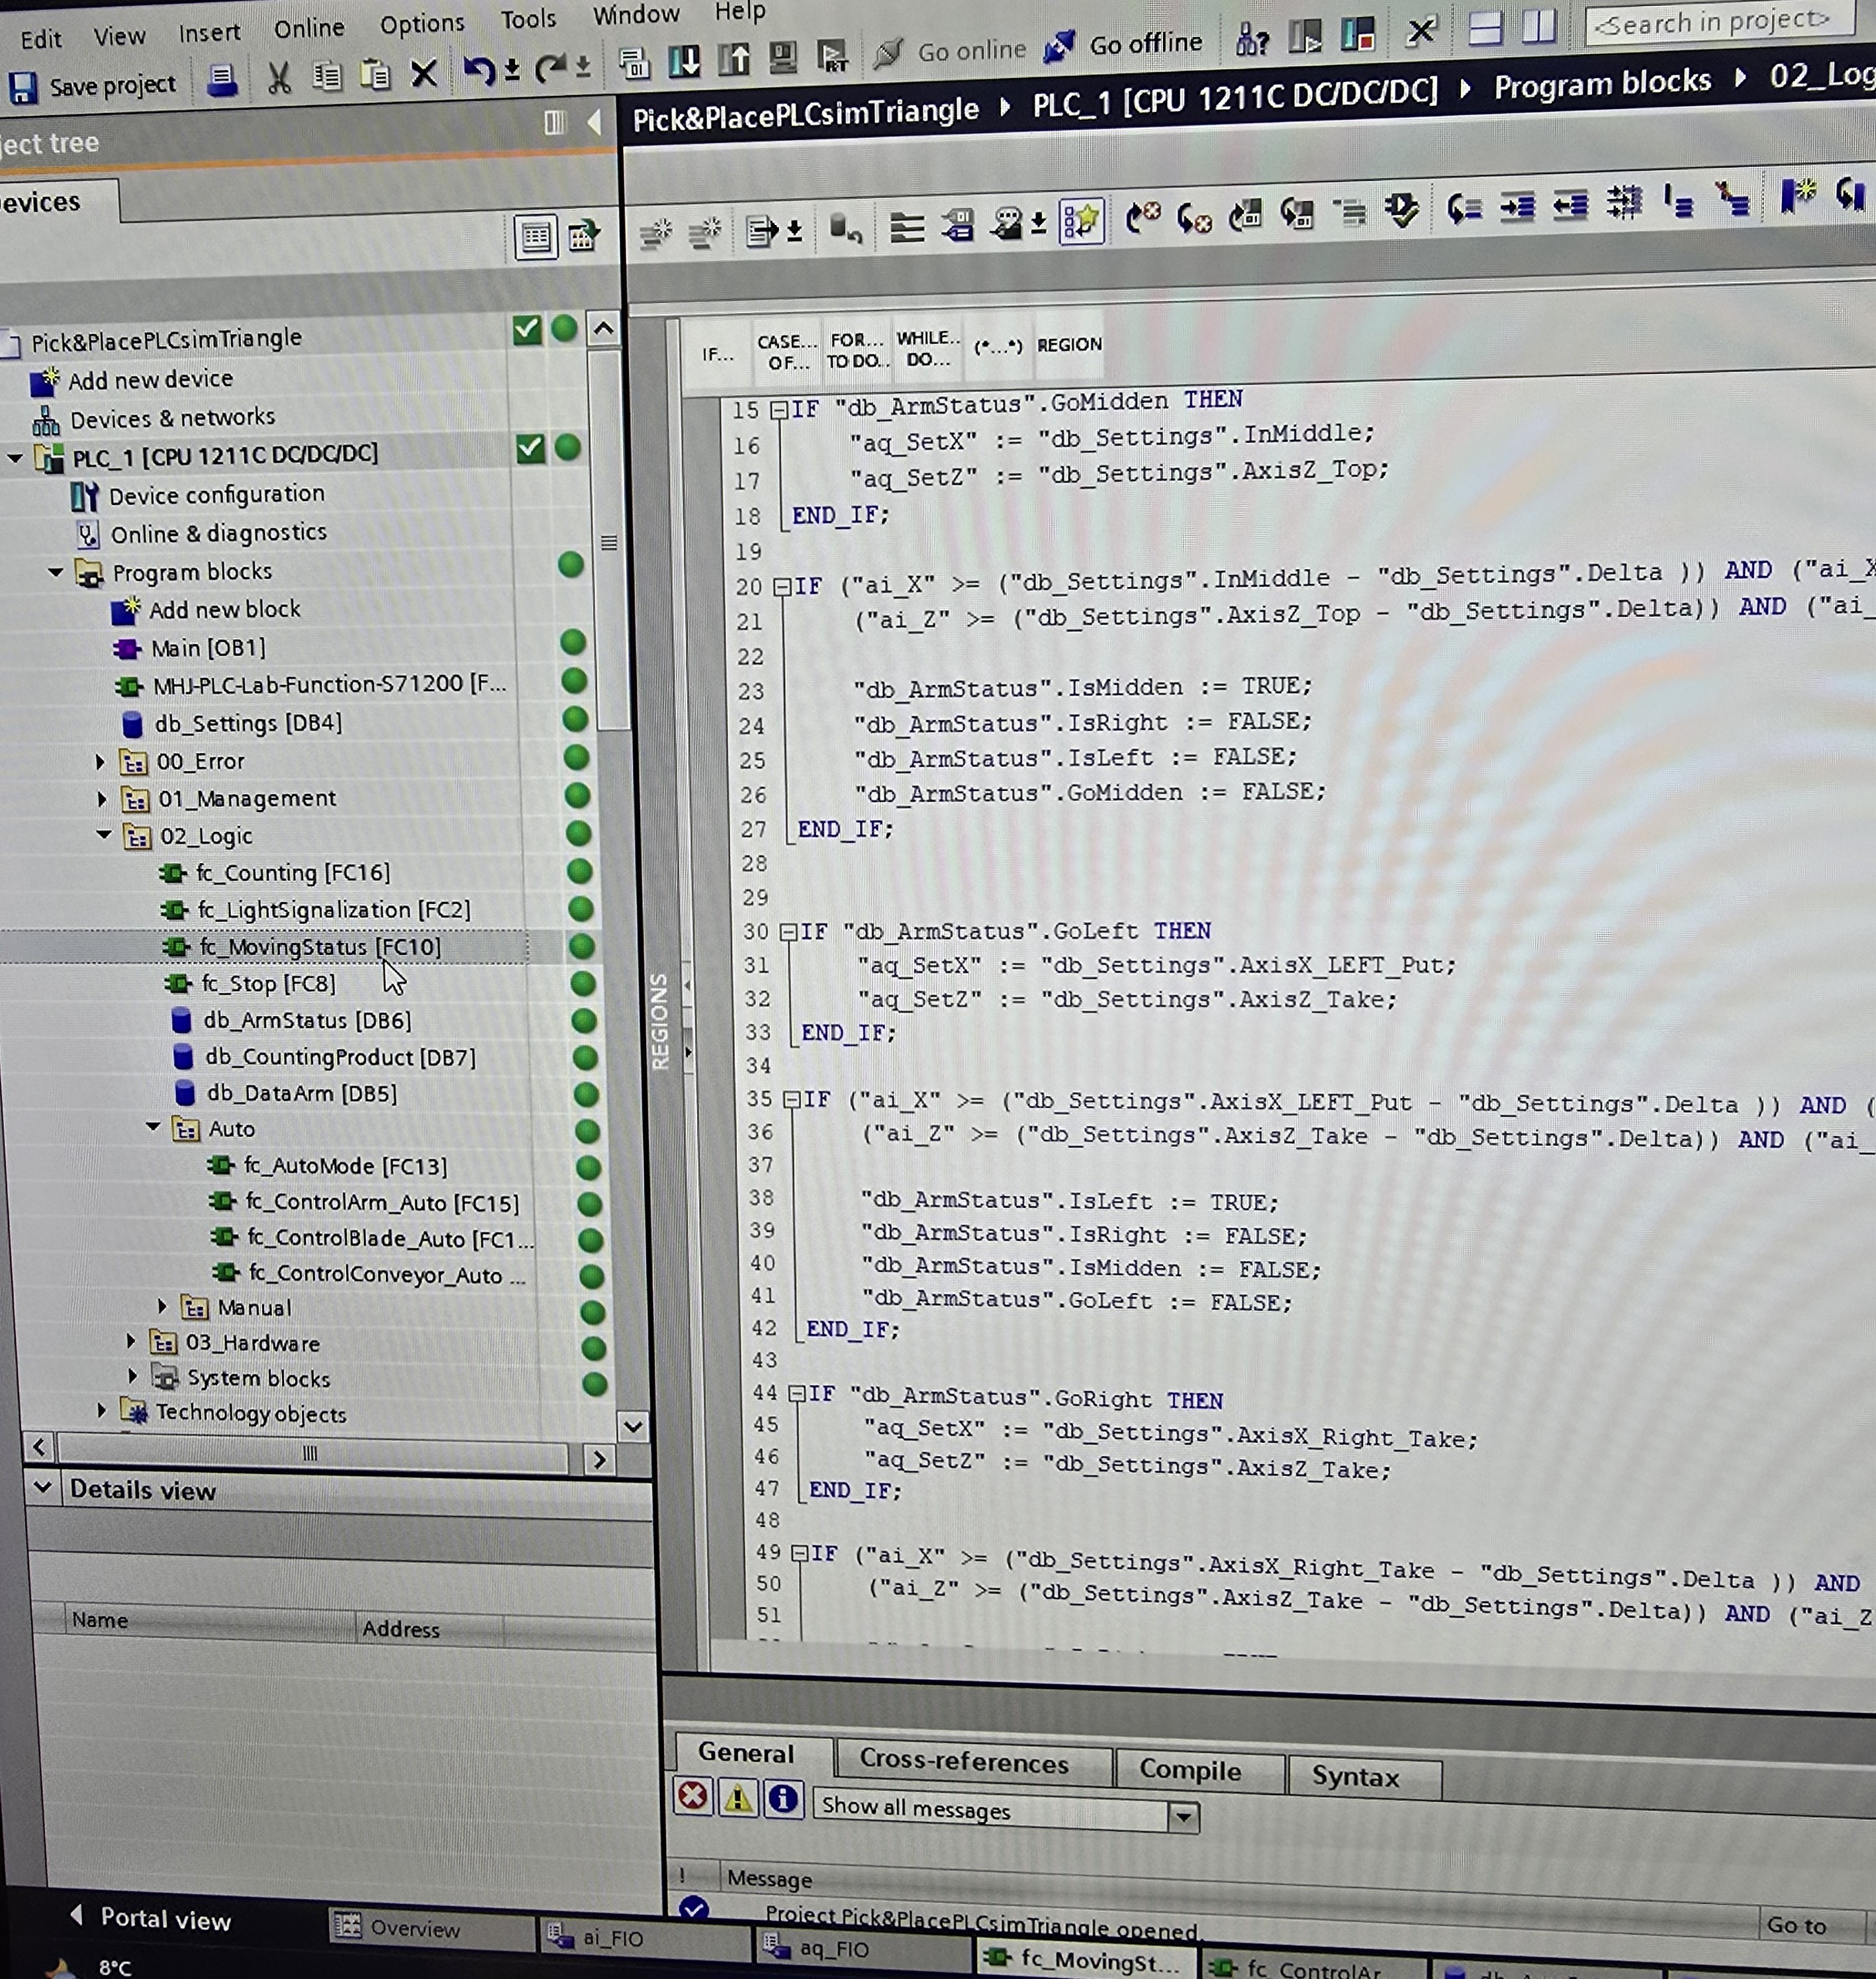The height and width of the screenshot is (1979, 1876).
Task: Collapse the IF block at line 49
Action: pyautogui.click(x=800, y=1553)
